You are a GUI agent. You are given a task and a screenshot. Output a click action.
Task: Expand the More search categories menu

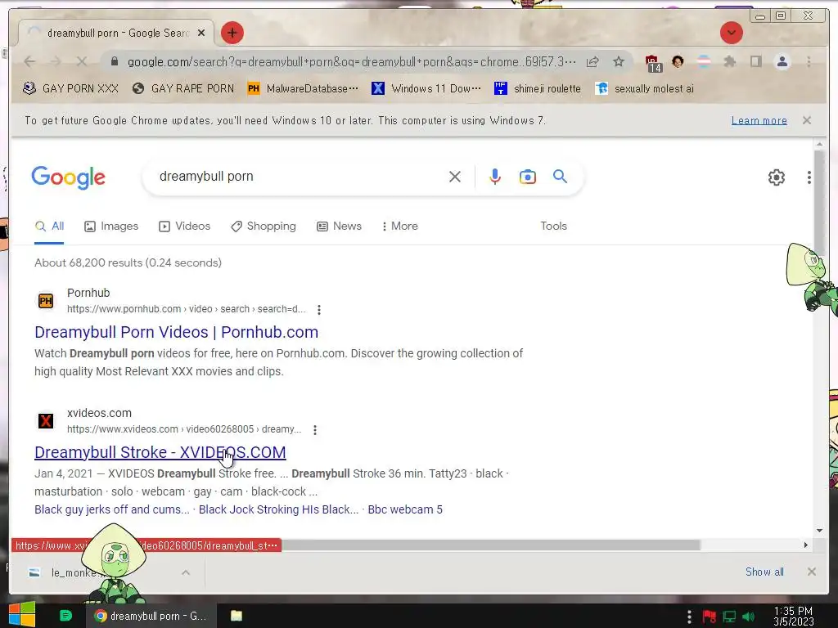point(399,226)
